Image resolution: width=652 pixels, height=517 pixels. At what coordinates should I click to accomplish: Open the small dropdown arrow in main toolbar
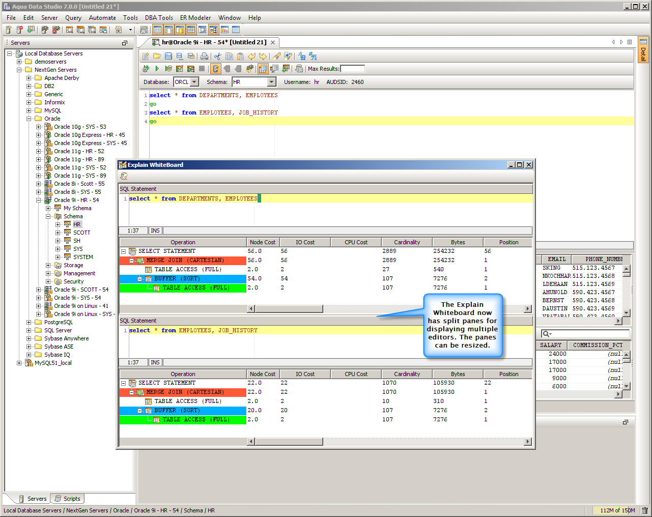pyautogui.click(x=130, y=30)
